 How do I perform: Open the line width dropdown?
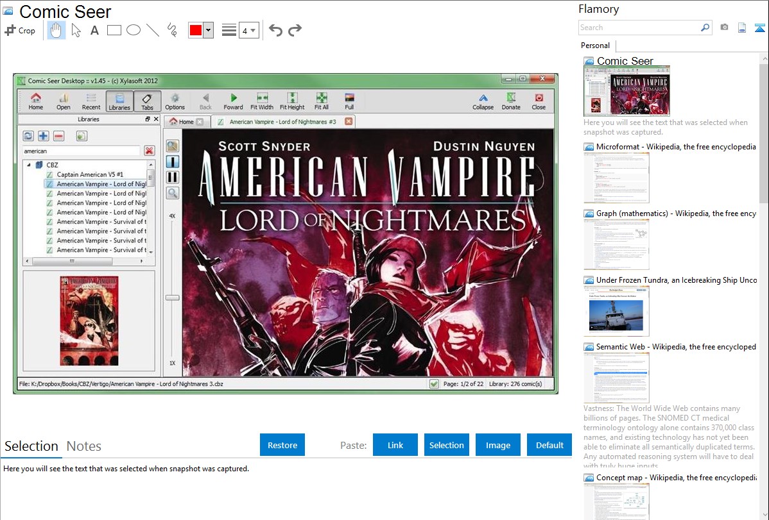pos(248,30)
